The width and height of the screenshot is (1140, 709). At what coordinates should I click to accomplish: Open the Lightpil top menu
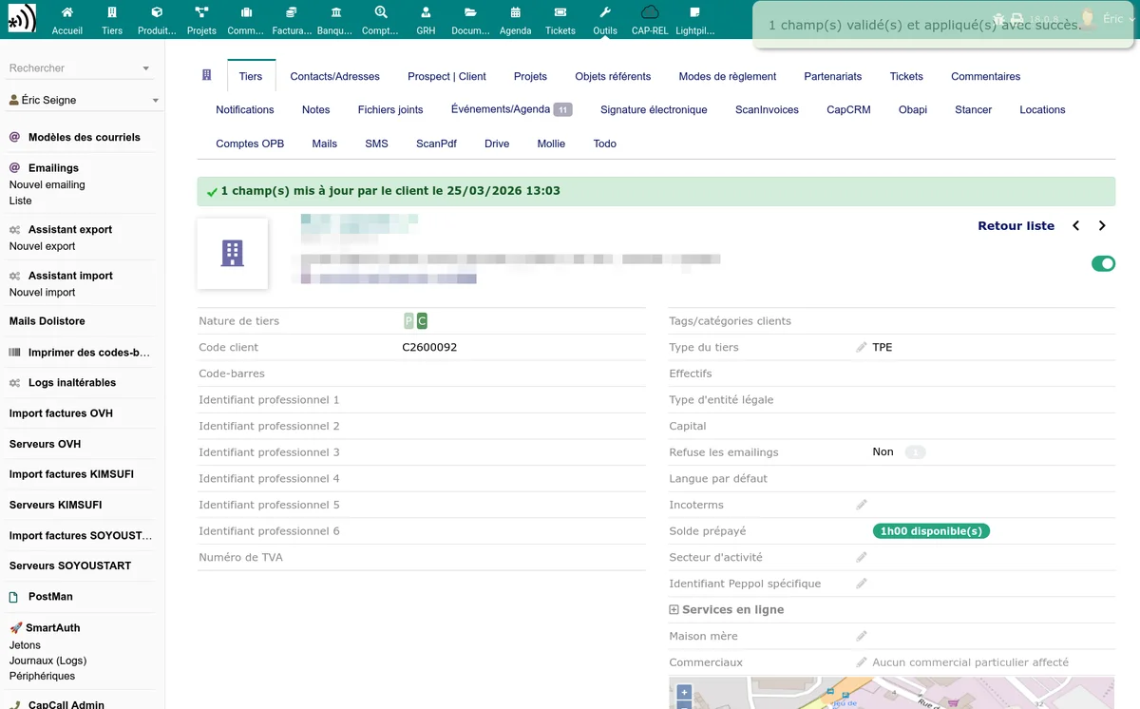(694, 20)
